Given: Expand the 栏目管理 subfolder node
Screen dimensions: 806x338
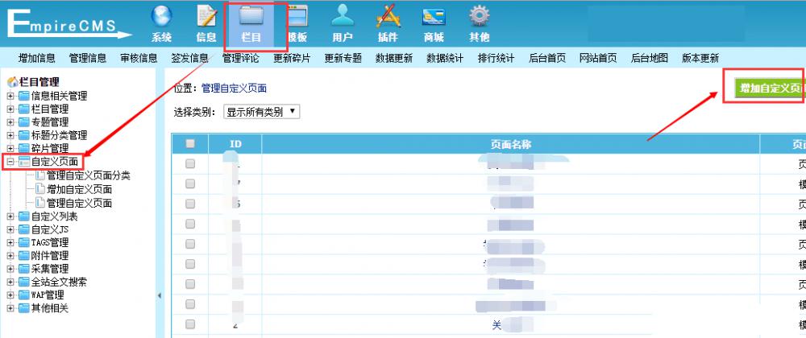Looking at the screenshot, I should (10, 109).
